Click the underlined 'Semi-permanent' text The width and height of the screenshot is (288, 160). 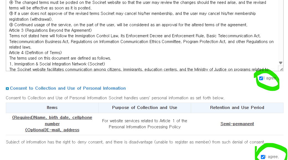coord(237,124)
